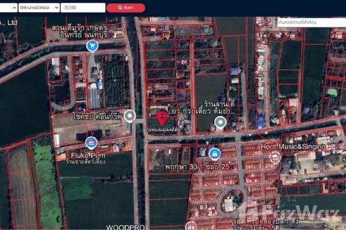Screen dimensions: 346x230
Task: Select the gray location pin near canal
Action: [x=130, y=116]
